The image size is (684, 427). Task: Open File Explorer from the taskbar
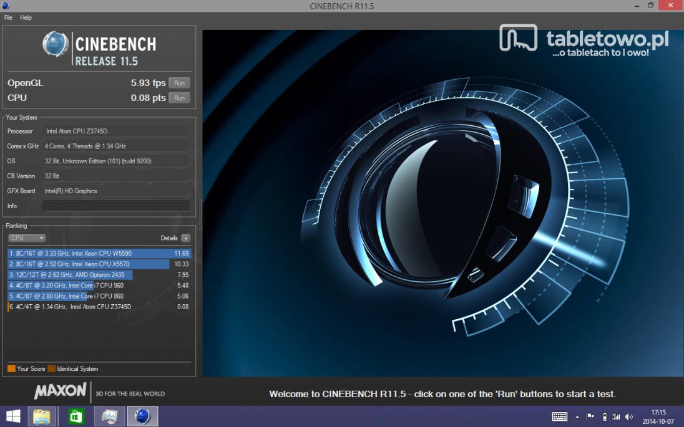click(42, 416)
